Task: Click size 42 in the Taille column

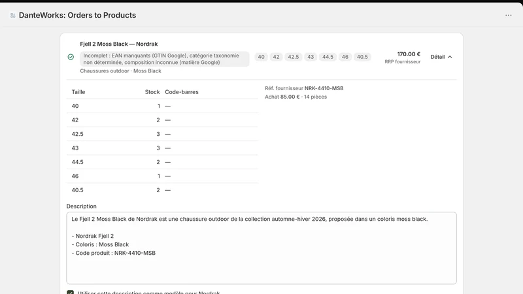Action: [x=75, y=120]
